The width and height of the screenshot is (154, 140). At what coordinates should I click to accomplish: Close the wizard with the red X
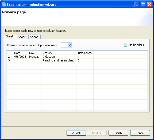tap(149, 5)
